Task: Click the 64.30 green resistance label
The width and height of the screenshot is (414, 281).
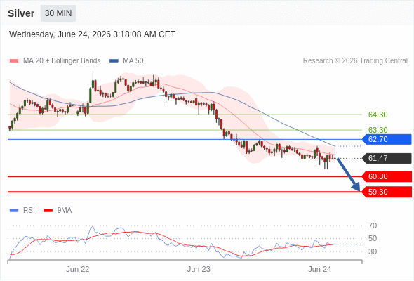Action: point(378,115)
